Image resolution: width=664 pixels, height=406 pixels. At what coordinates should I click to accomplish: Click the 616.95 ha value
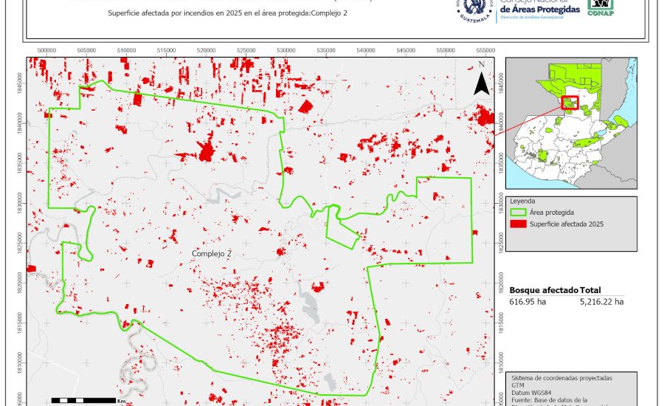tap(526, 301)
